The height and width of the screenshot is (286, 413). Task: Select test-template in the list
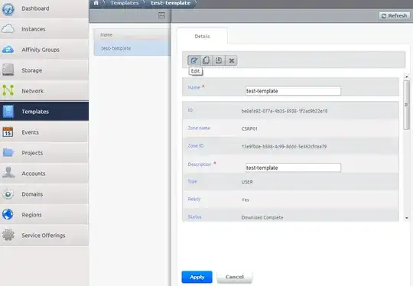tap(132, 48)
